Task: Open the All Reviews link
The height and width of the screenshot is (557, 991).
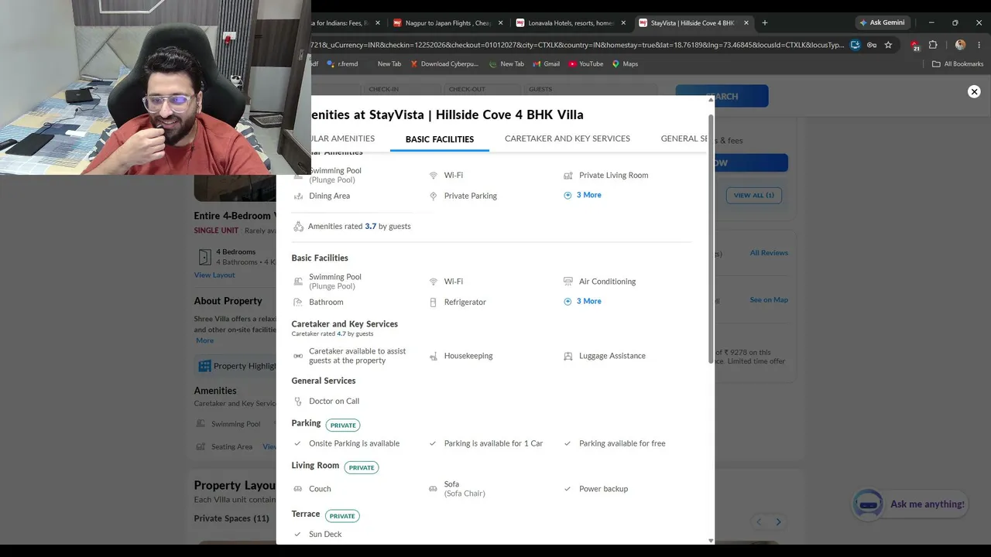Action: point(769,253)
